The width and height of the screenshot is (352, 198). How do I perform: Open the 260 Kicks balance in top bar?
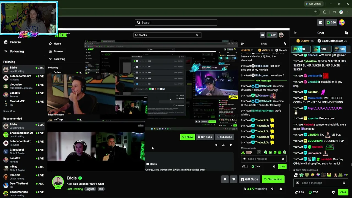point(331,23)
